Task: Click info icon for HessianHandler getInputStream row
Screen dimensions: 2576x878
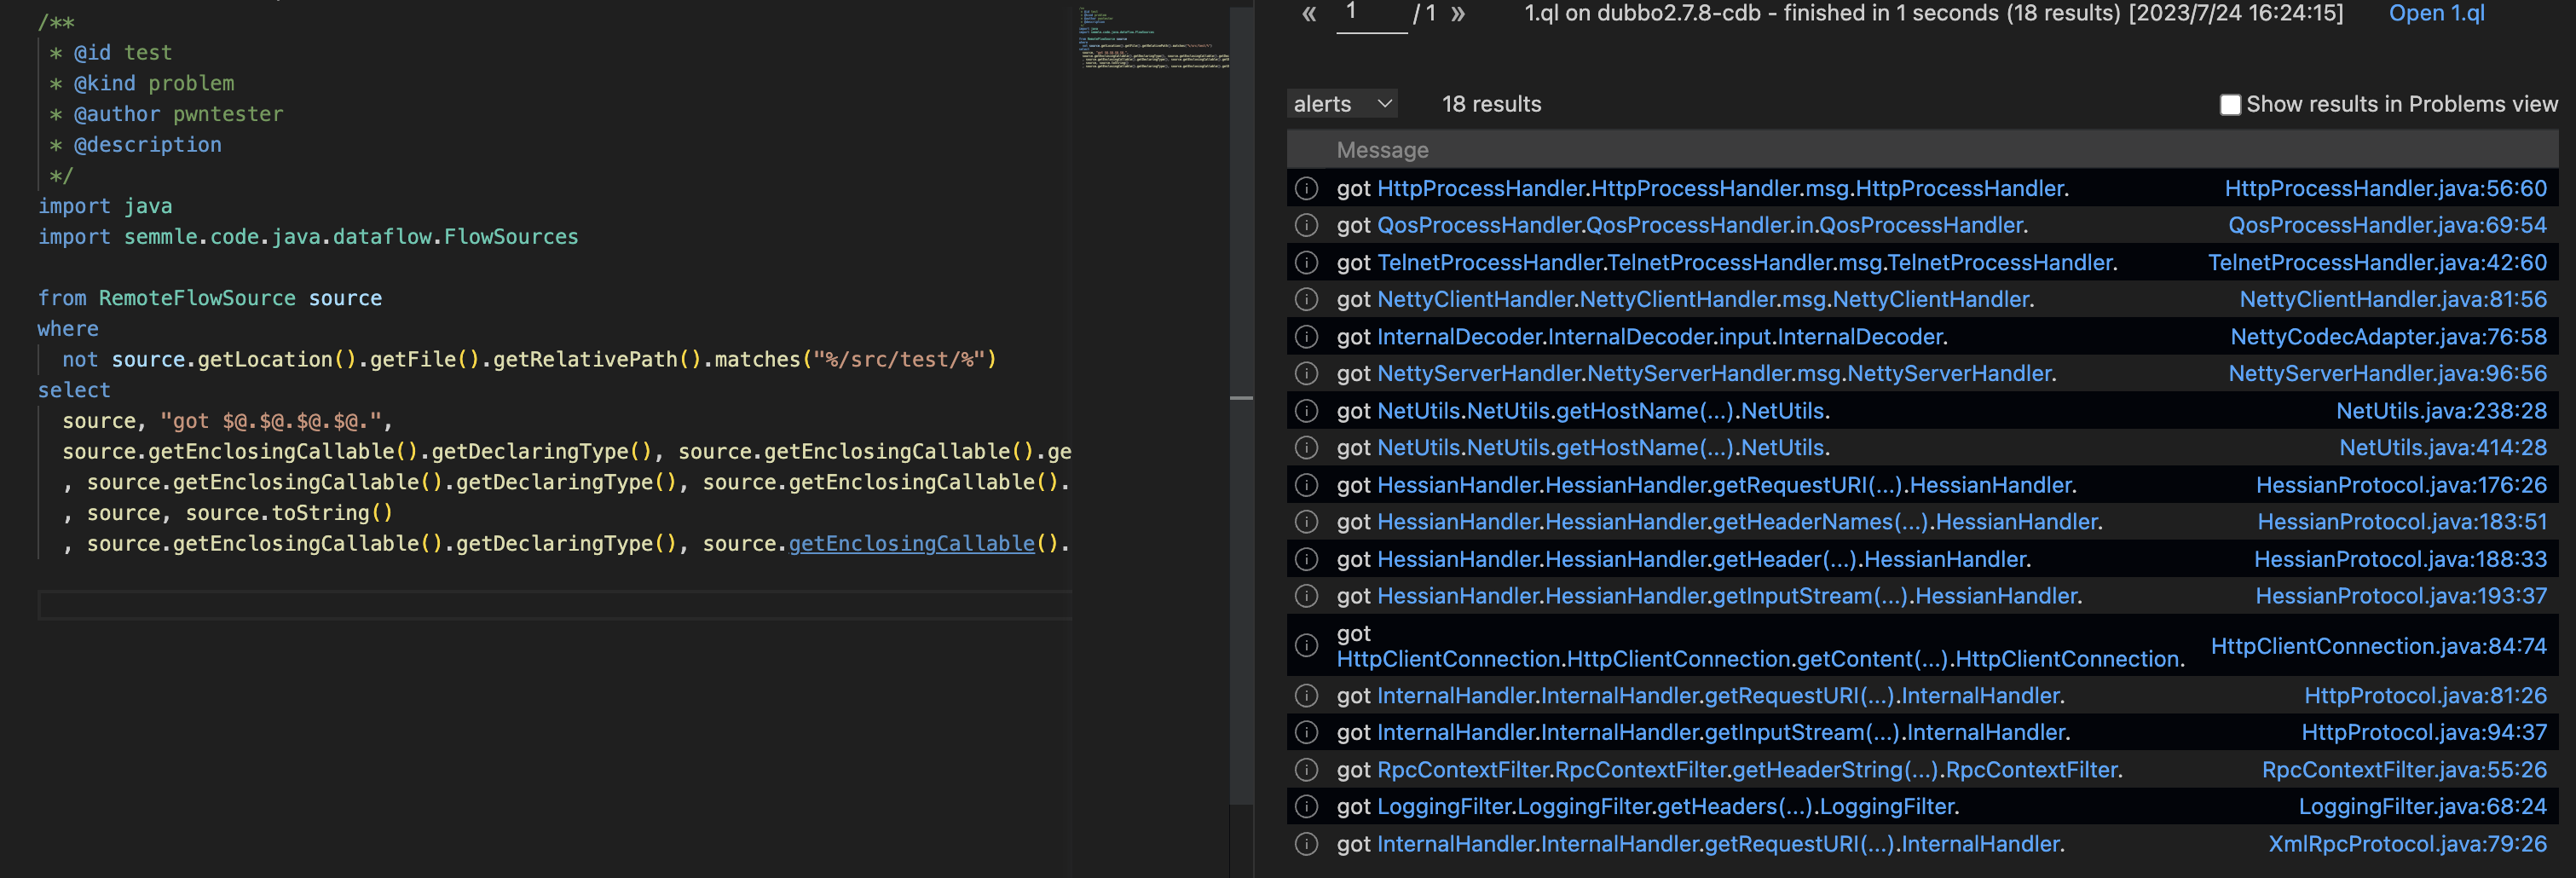Action: [x=1306, y=596]
